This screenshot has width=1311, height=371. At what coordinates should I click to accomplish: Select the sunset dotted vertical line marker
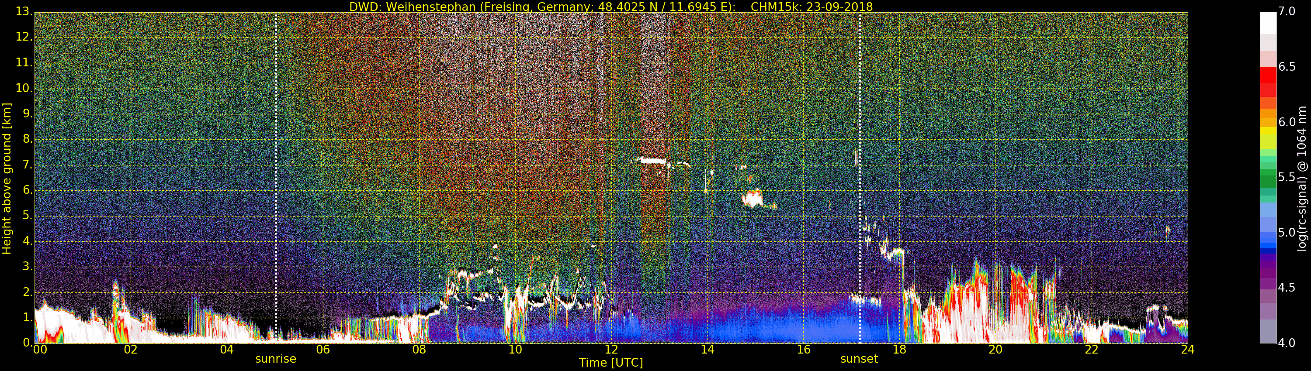(860, 178)
